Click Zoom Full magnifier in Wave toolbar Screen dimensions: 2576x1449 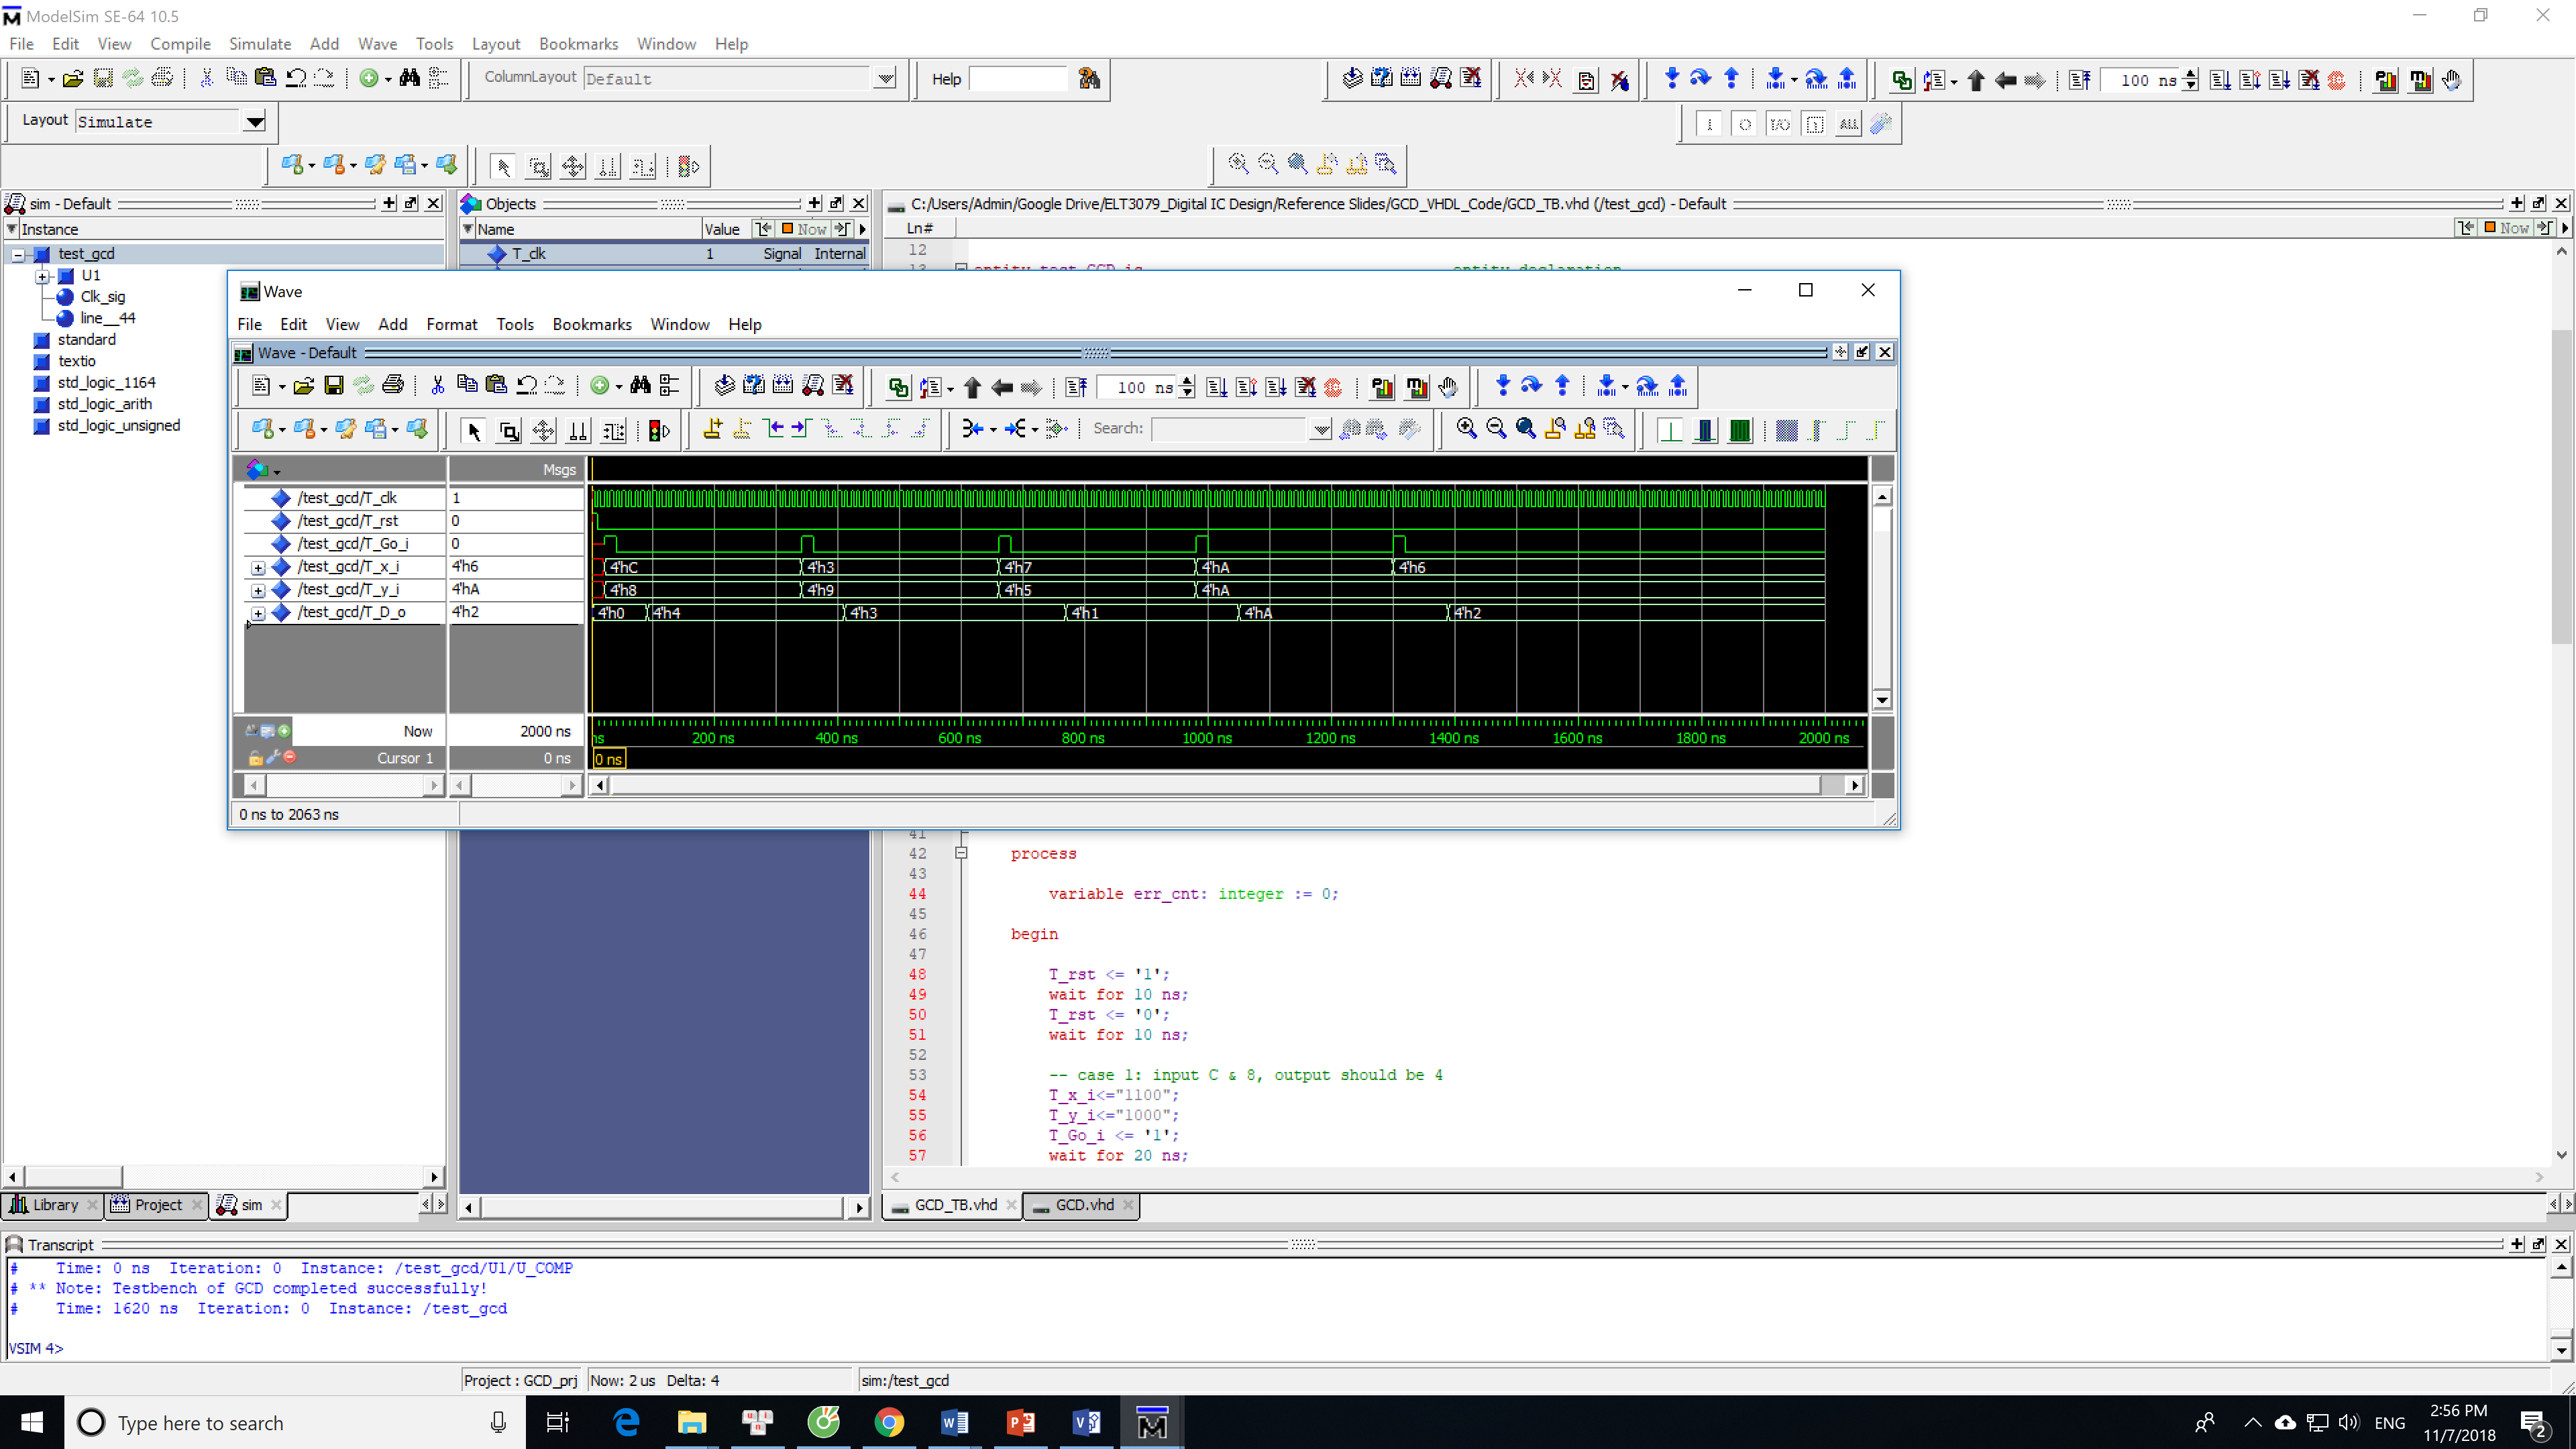(x=1525, y=429)
